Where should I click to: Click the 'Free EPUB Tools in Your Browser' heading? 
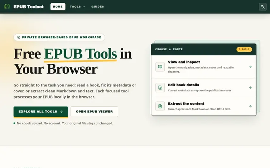click(x=73, y=61)
